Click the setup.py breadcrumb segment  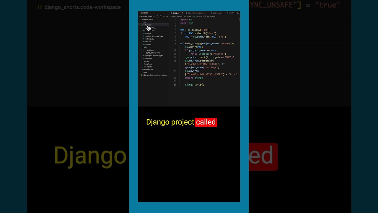[x=198, y=17]
